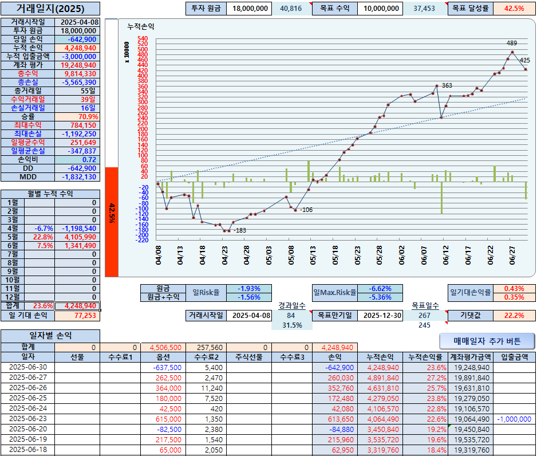Select the 거래일지(2025) title cell
537x456 pixels.
(x=50, y=9)
